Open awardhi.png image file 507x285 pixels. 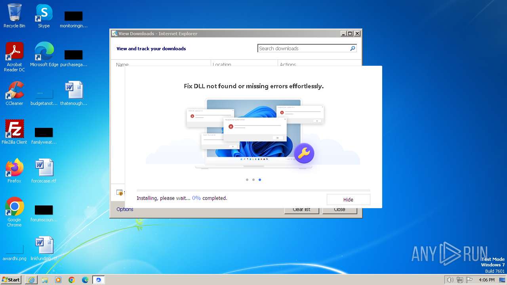14,252
